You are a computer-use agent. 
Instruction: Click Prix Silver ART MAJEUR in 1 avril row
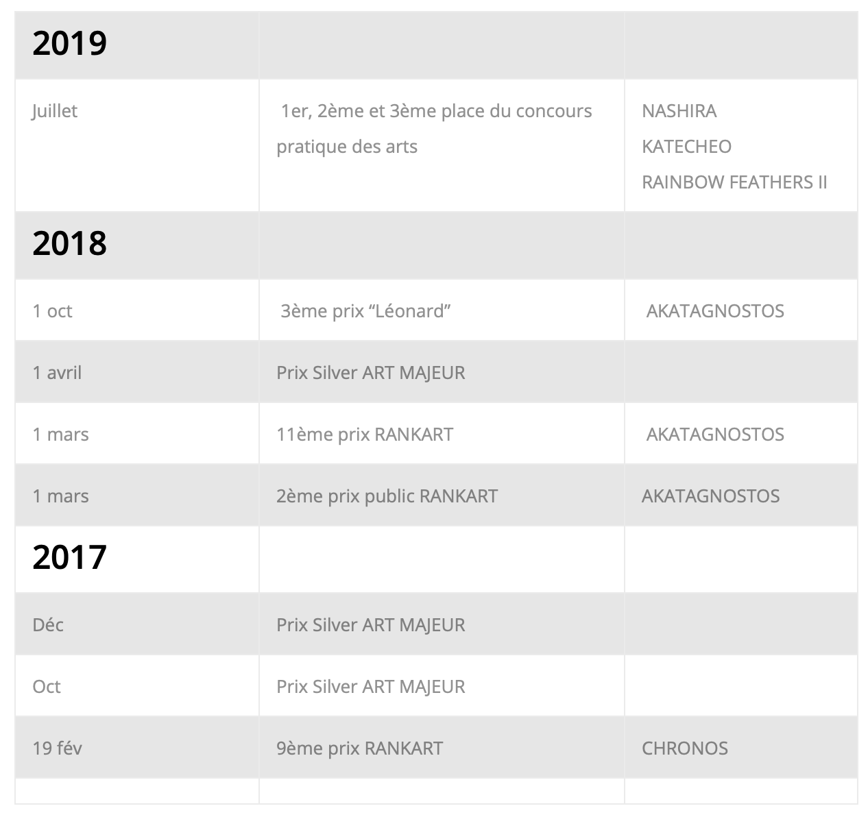(x=370, y=373)
